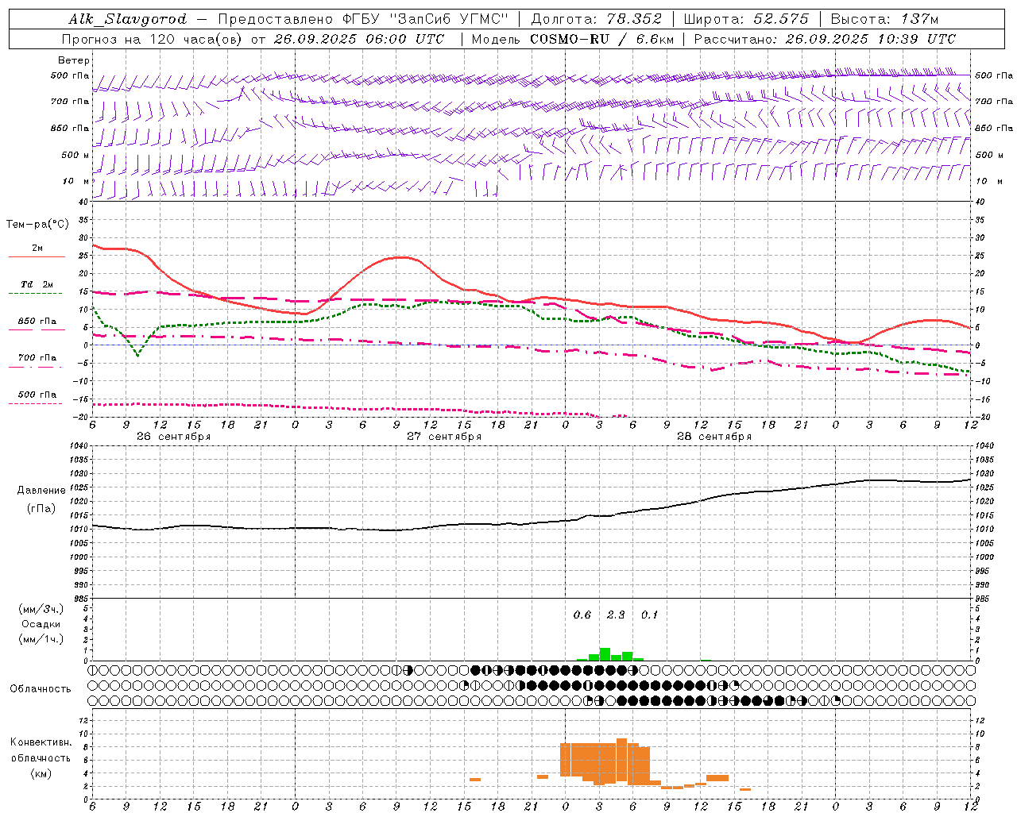
Task: Click the 'Облачность' cloud cover label
Action: click(x=41, y=689)
